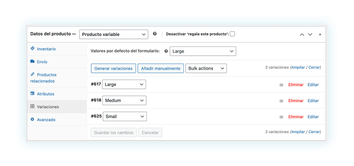
Task: Click the 'Valores por defecto del formulario' label
Action: coord(125,51)
